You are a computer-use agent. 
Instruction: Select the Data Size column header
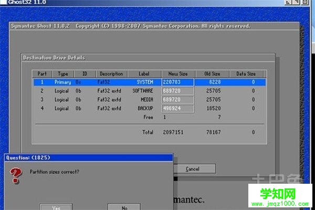click(246, 73)
